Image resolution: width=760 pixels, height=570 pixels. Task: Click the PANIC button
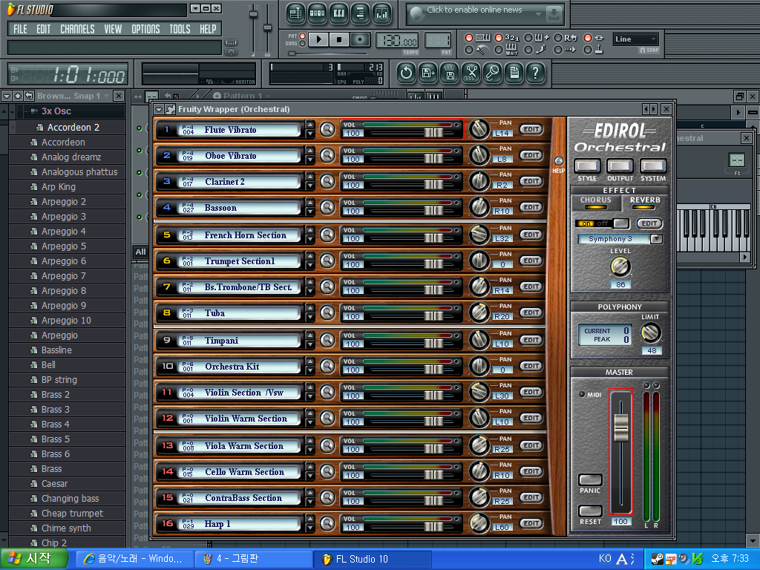(x=590, y=480)
